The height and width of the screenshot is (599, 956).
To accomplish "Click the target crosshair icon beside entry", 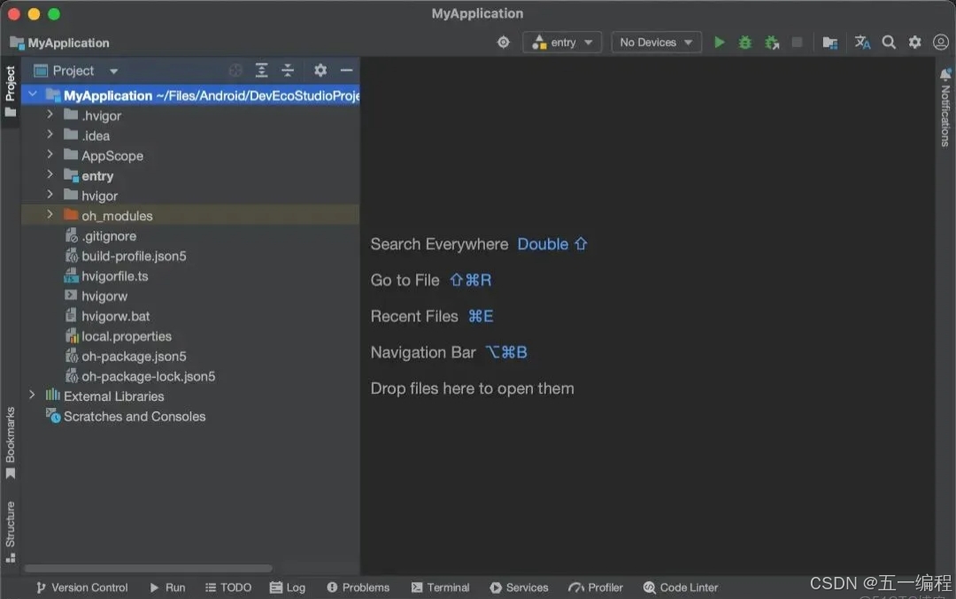I will point(503,42).
